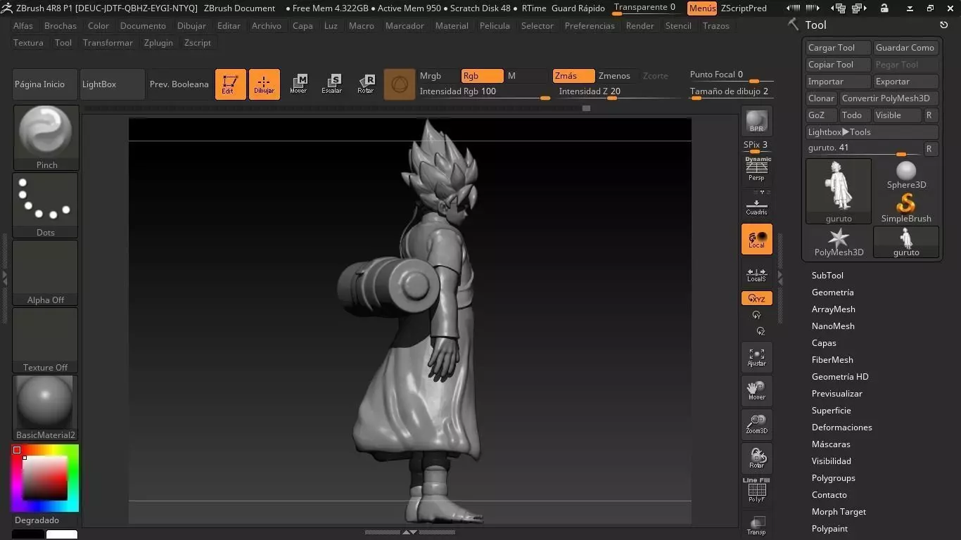
Task: Expand the Deformaciones section
Action: [x=842, y=427]
